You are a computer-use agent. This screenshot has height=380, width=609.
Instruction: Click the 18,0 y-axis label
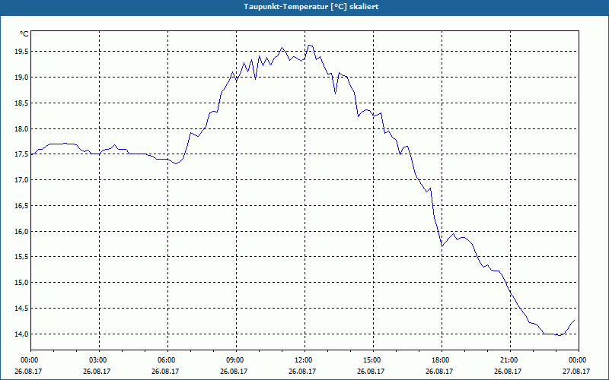pyautogui.click(x=22, y=128)
